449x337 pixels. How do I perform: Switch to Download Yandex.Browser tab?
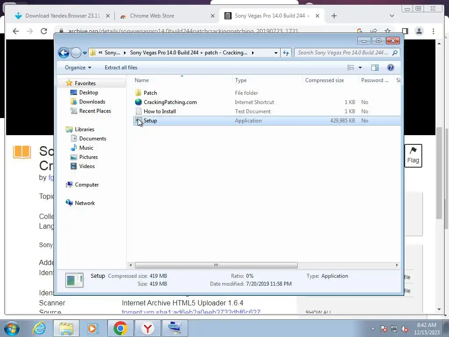[62, 16]
